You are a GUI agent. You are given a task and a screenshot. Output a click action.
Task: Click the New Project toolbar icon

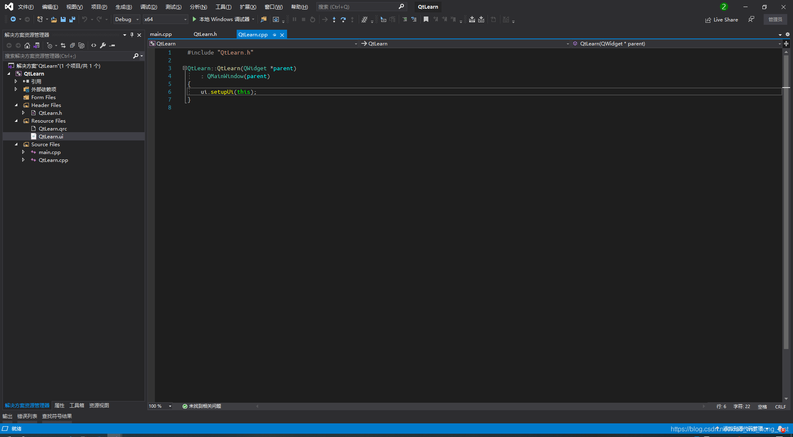[40, 19]
